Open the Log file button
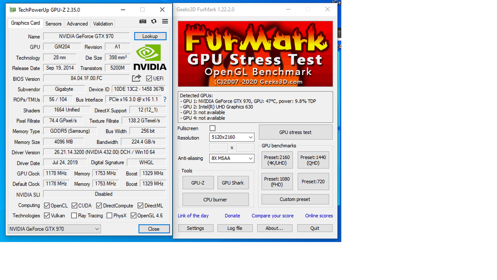Screen dimensions: 497x280 (x=235, y=228)
